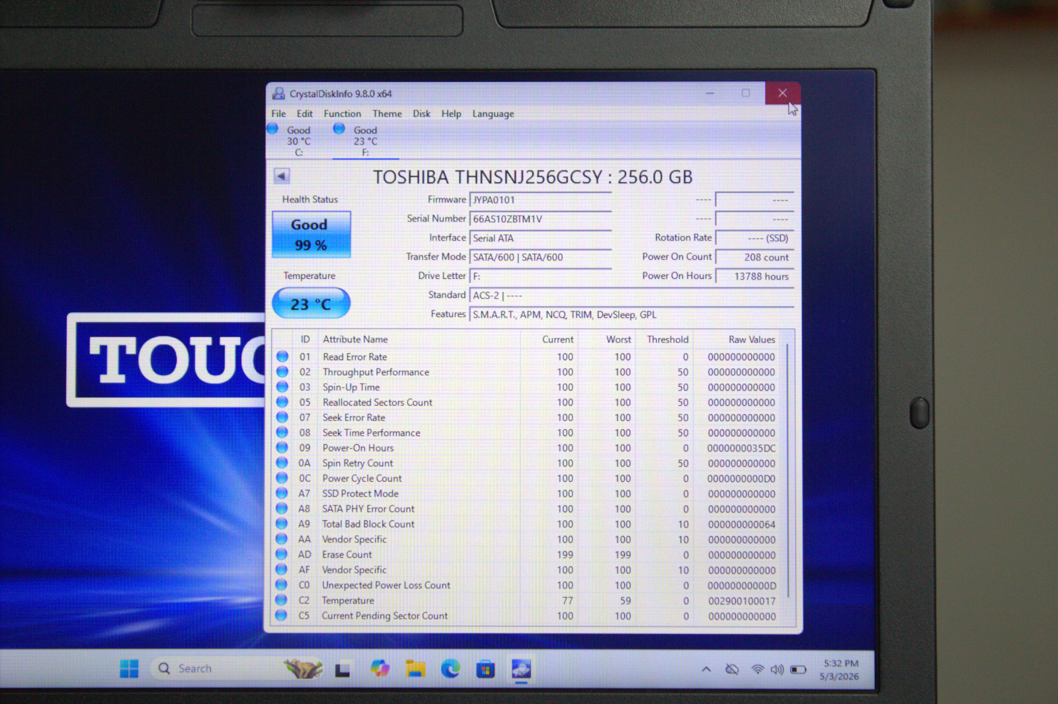
Task: Select the AF Vendor Specific row text
Action: 354,570
